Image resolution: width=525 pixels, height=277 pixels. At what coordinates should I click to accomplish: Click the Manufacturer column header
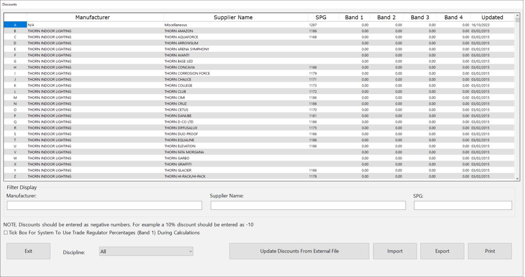click(93, 17)
